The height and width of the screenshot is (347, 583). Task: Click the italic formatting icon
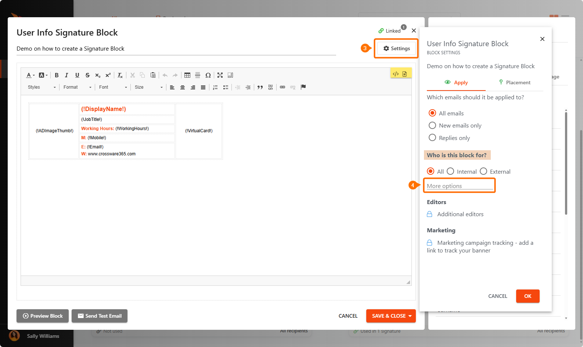[66, 75]
